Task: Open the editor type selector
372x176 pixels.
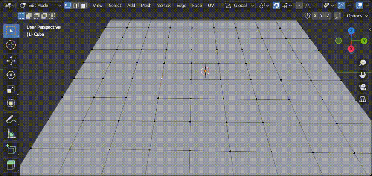Action: click(9, 5)
